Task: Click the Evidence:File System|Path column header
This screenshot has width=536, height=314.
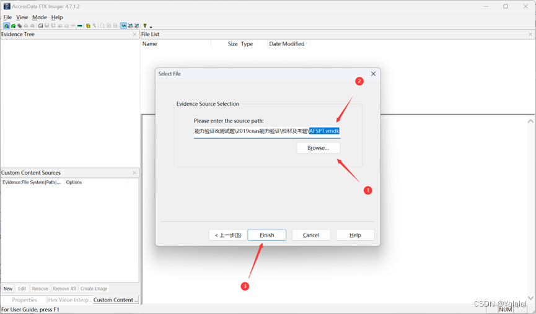Action: [32, 182]
